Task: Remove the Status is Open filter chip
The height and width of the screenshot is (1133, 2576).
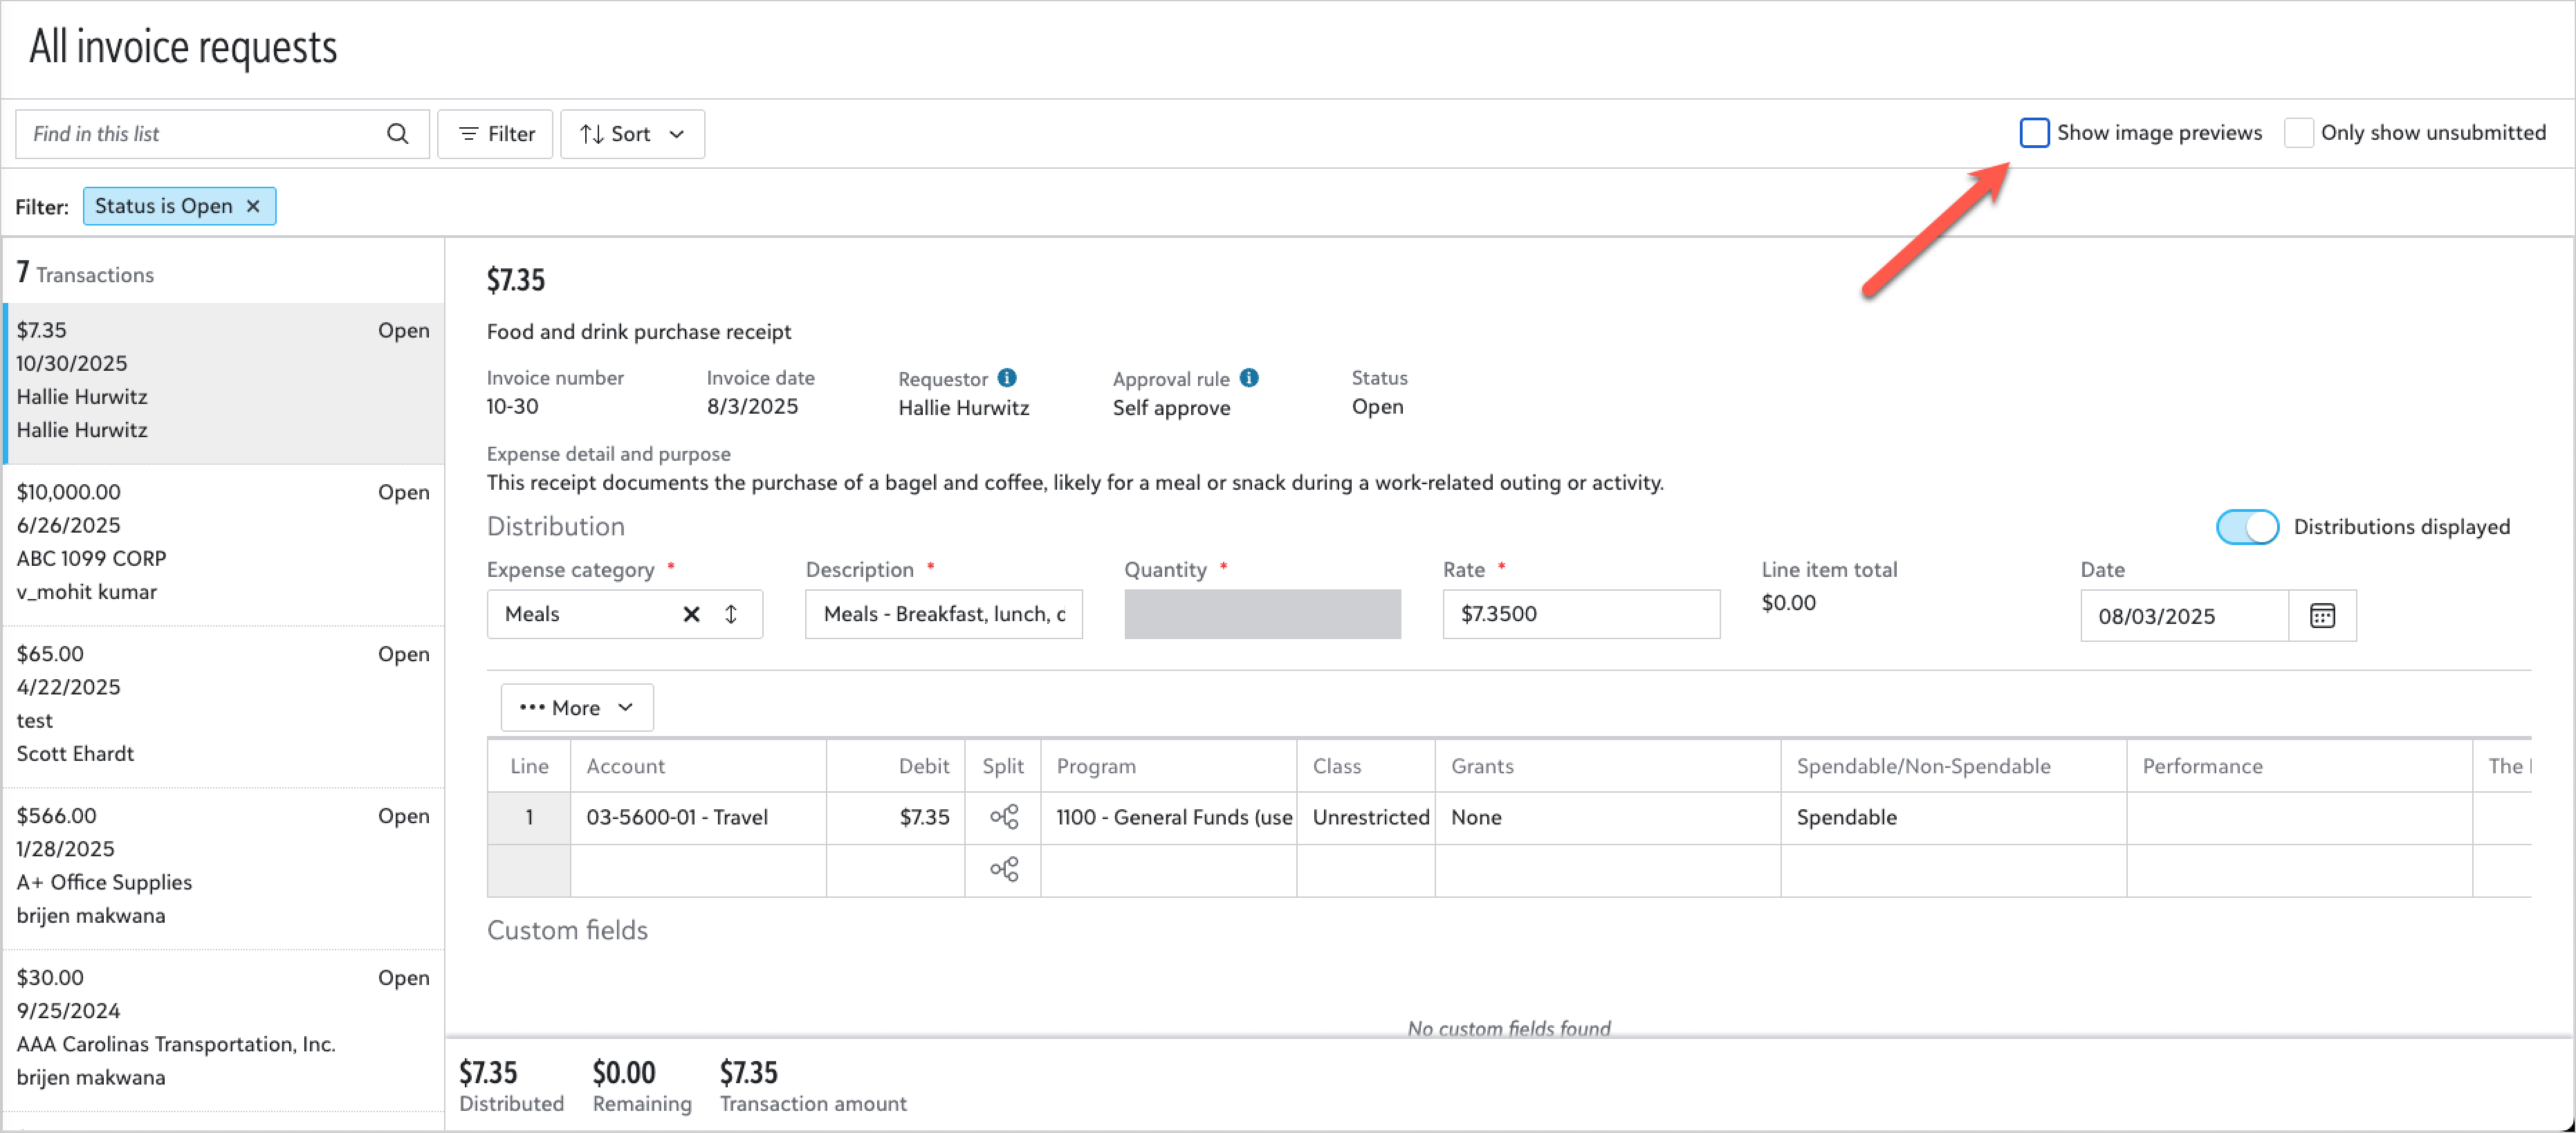Action: [x=253, y=206]
